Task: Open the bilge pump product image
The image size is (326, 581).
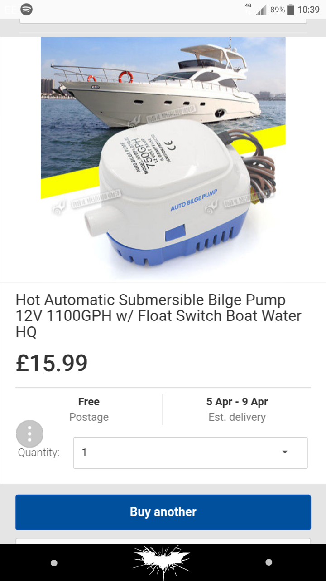Action: point(163,158)
